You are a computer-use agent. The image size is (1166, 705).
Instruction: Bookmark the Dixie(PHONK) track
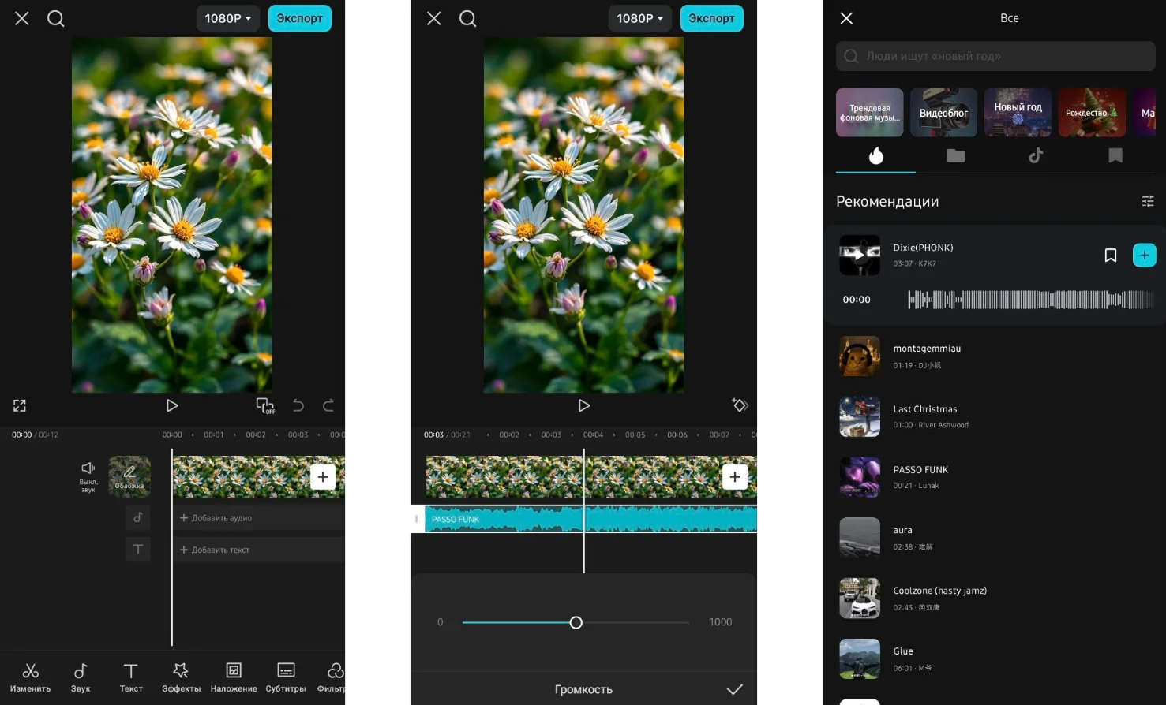1110,255
